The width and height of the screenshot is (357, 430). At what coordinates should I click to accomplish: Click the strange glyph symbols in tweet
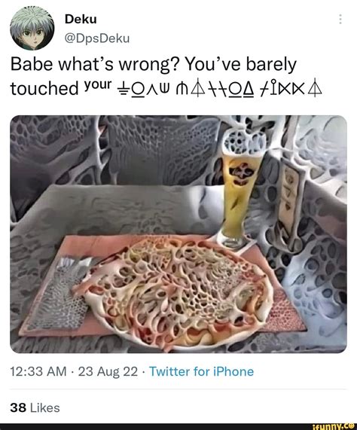pos(219,90)
